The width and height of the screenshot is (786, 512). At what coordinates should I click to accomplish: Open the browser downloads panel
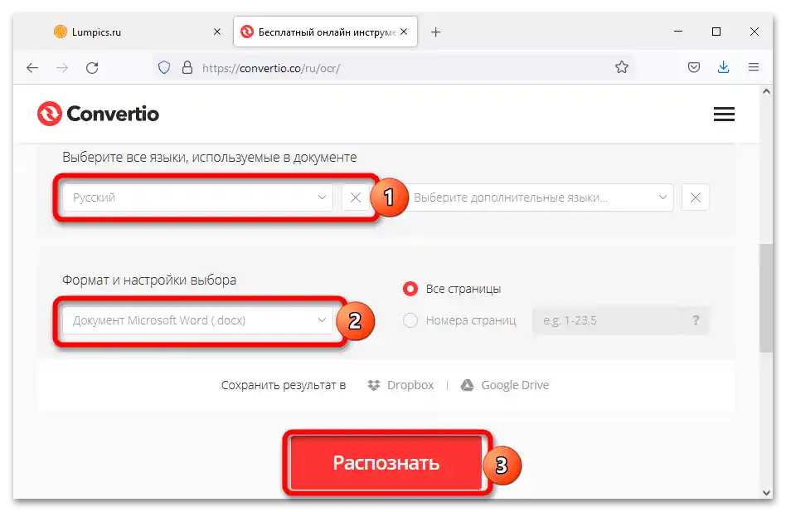click(x=723, y=67)
